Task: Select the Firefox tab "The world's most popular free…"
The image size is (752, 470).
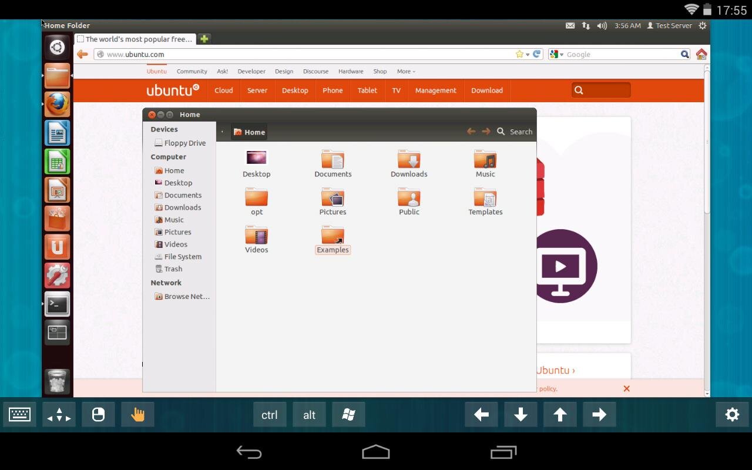Action: [135, 39]
